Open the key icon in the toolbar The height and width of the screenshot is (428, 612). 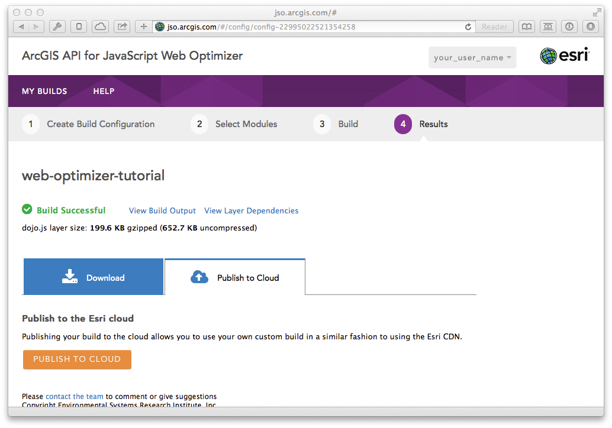[57, 27]
